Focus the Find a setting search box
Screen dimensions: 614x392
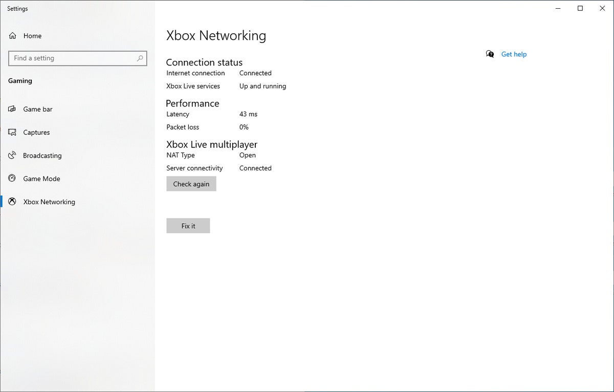[x=78, y=58]
